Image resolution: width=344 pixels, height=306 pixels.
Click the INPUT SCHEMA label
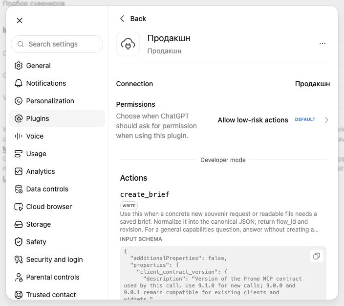point(141,239)
